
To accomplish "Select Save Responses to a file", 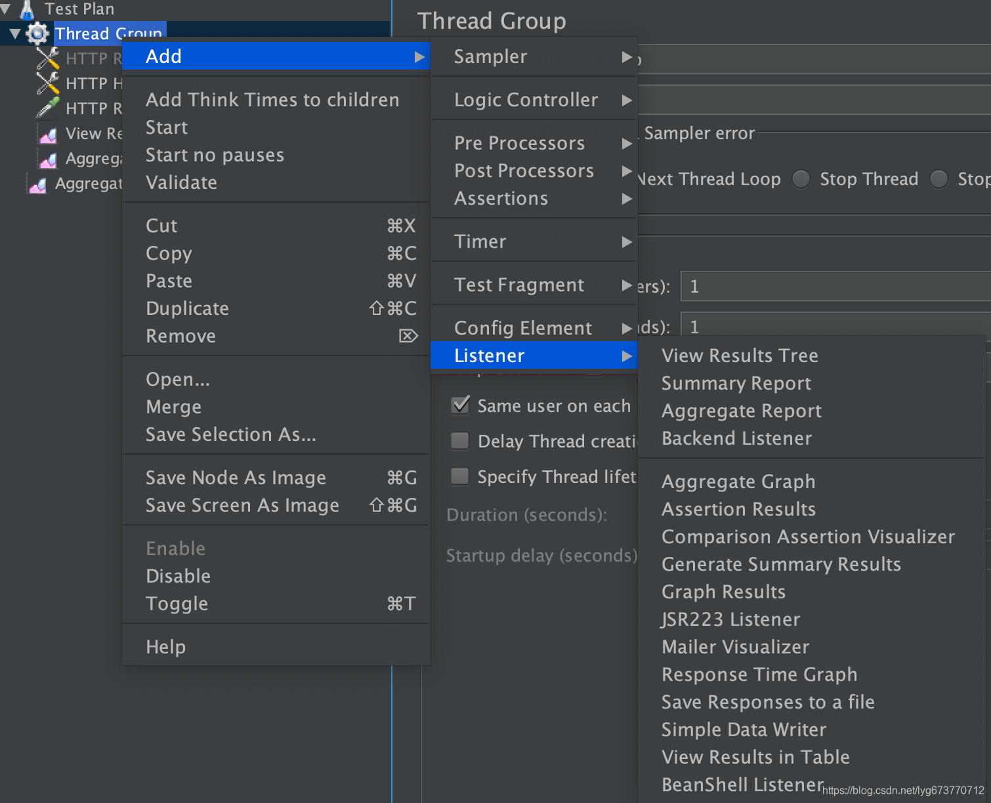I will pyautogui.click(x=811, y=702).
